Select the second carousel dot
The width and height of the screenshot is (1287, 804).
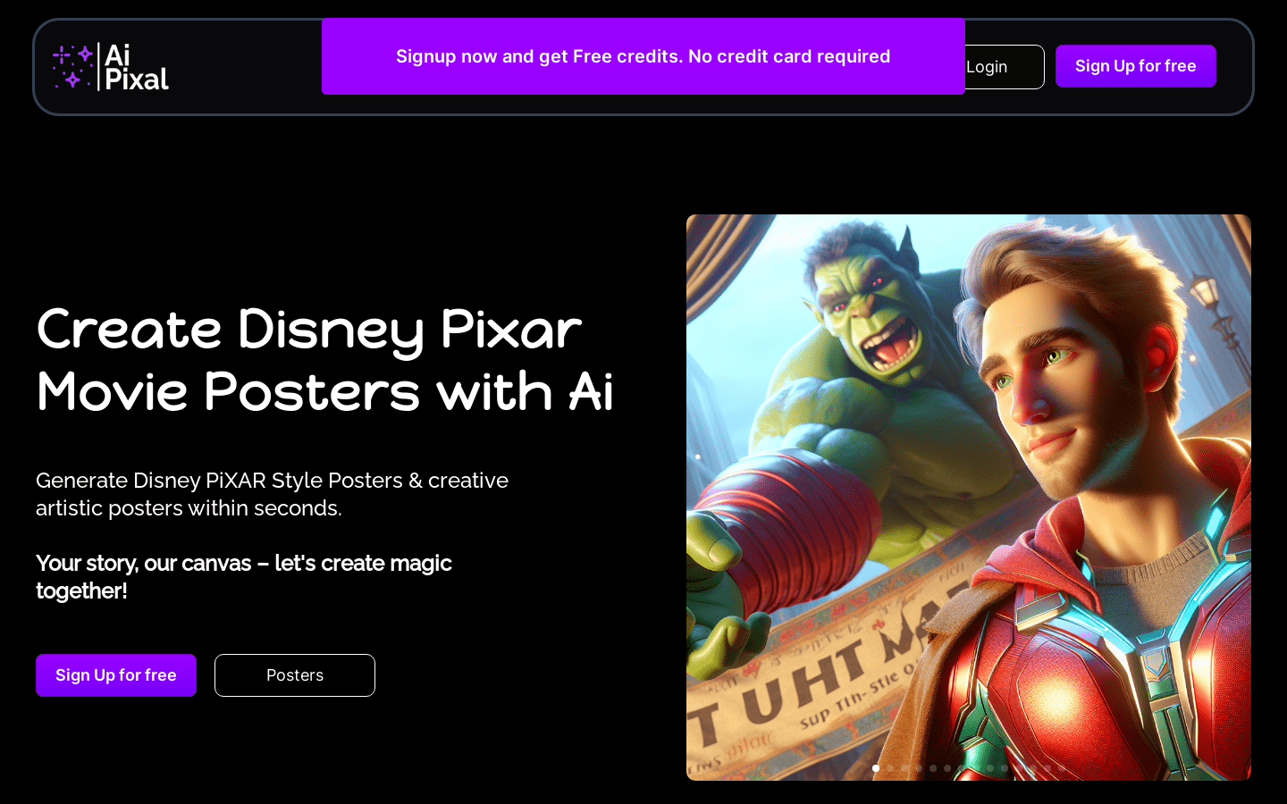(890, 768)
